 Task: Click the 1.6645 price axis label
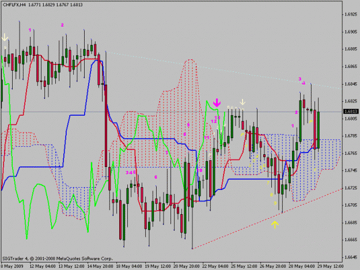351,257
